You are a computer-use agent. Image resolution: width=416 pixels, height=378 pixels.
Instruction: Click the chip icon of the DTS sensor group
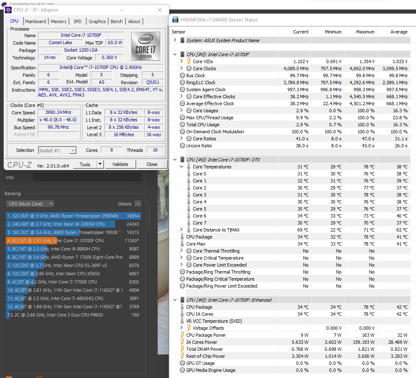182,159
